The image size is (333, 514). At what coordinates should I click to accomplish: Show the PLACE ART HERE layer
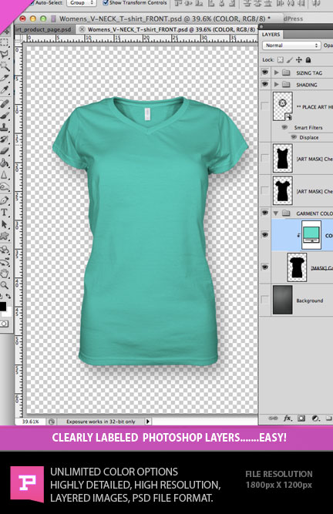(264, 106)
